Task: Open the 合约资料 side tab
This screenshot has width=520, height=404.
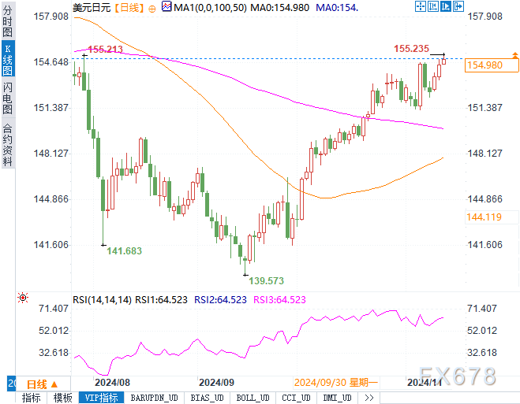Action: click(x=7, y=143)
